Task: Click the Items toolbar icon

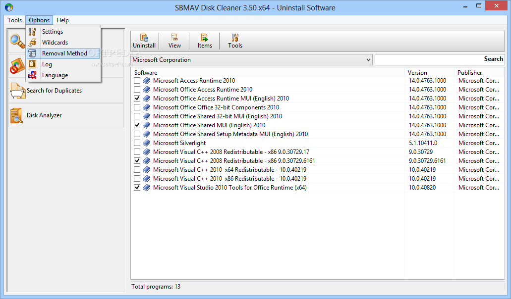Action: coord(204,38)
